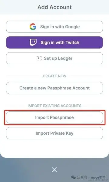109x182 pixels.
Task: Click the Twitch logo icon
Action: coord(33,42)
